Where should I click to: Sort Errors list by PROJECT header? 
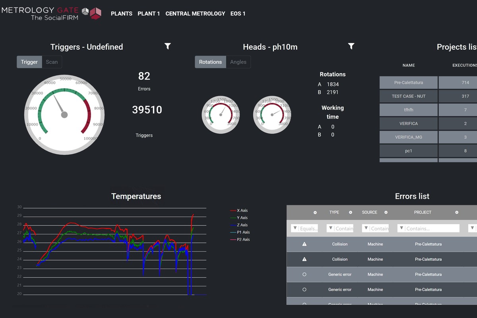coord(423,212)
